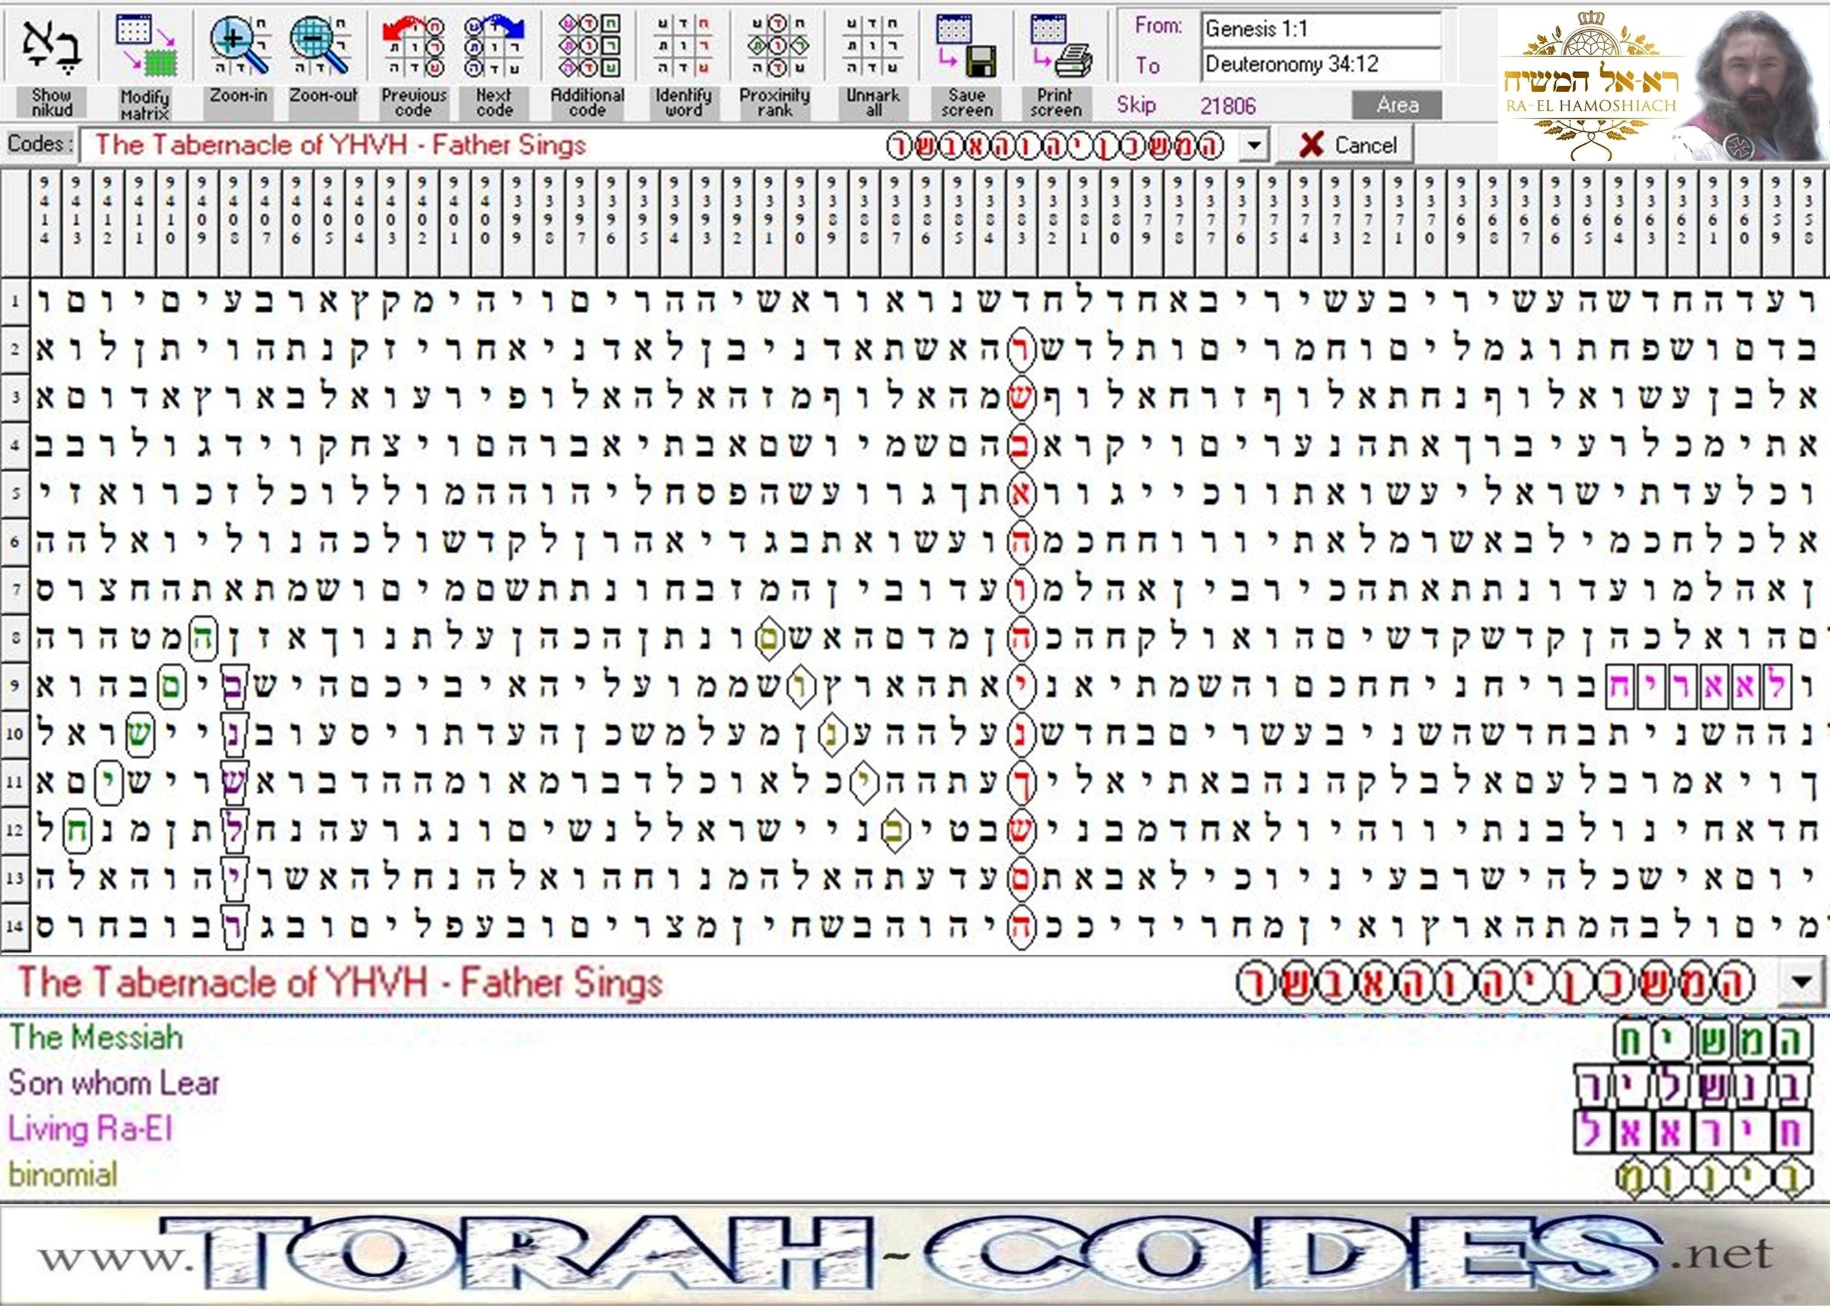Click the Print screen icon

(x=1060, y=47)
